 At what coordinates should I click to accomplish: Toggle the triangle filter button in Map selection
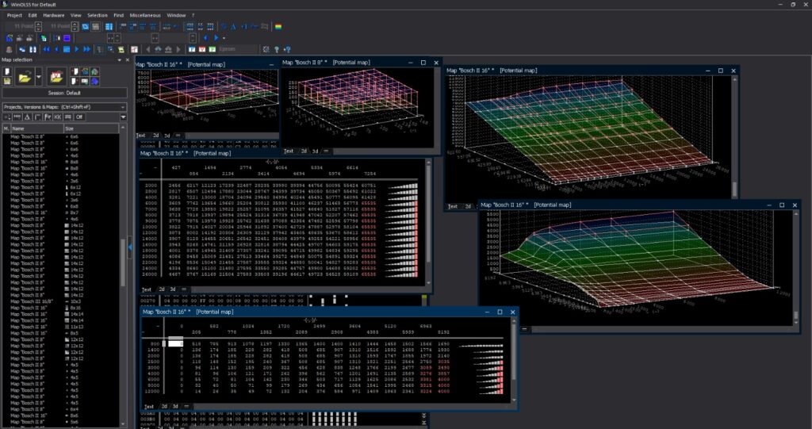26,117
